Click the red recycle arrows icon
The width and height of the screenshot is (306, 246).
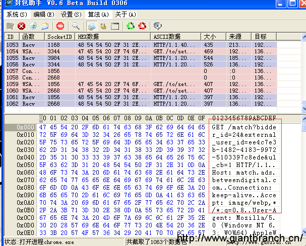[142, 26]
